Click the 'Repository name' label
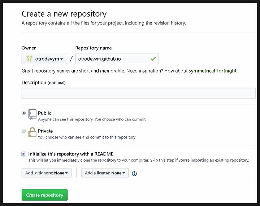The height and width of the screenshot is (206, 260). 94,48
